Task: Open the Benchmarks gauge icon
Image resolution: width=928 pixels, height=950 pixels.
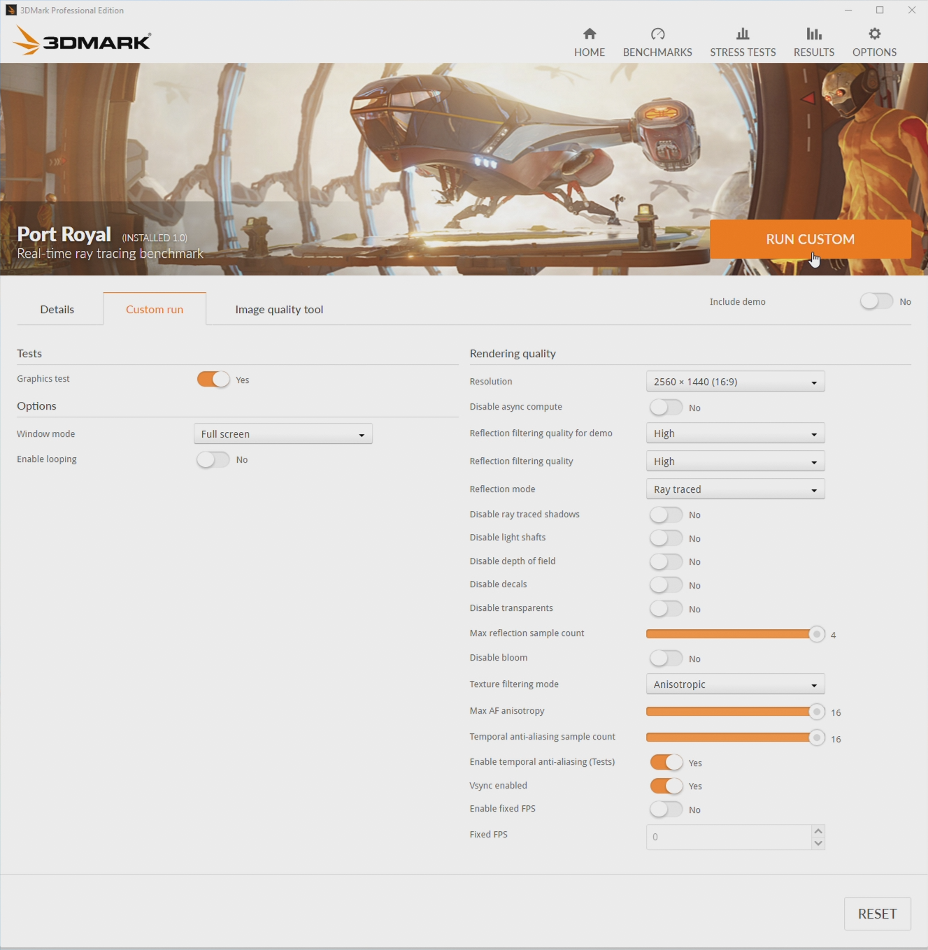Action: pos(657,34)
